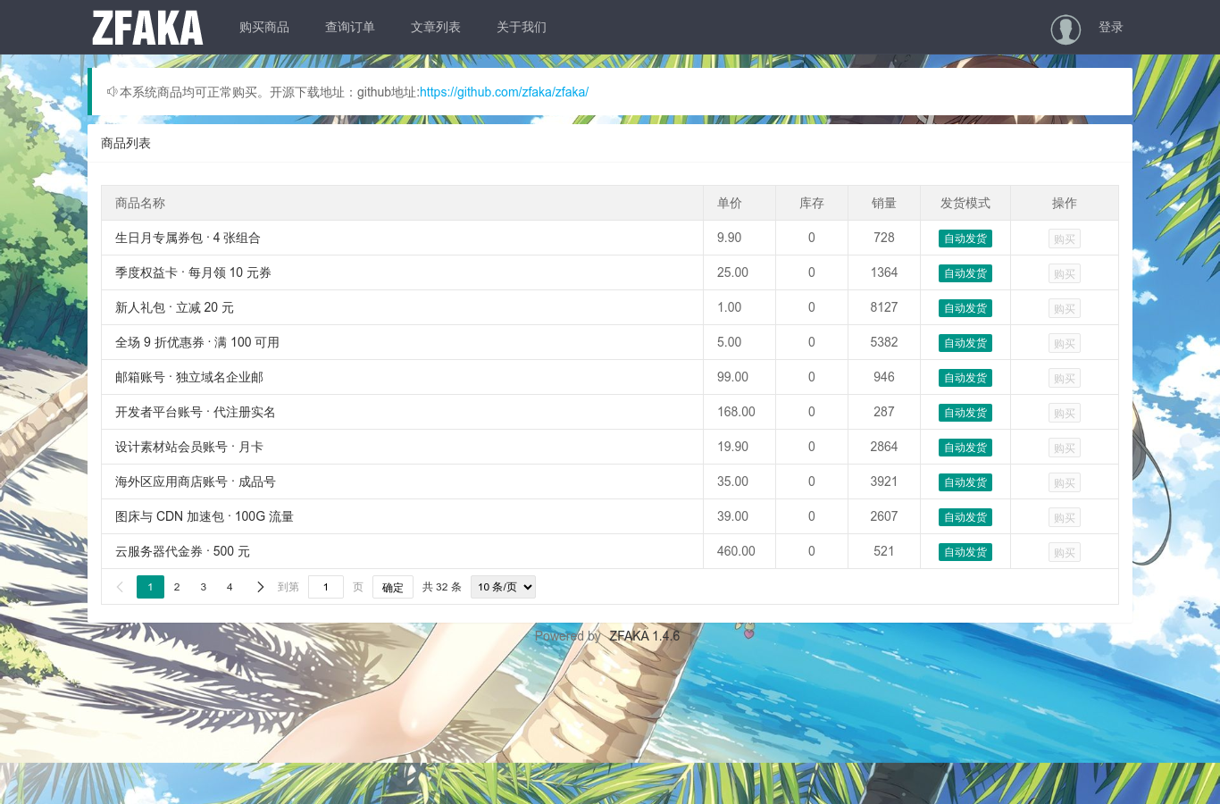Image resolution: width=1220 pixels, height=804 pixels.
Task: Click 购买 for 图床与 CDN 加速包
Action: click(1065, 517)
